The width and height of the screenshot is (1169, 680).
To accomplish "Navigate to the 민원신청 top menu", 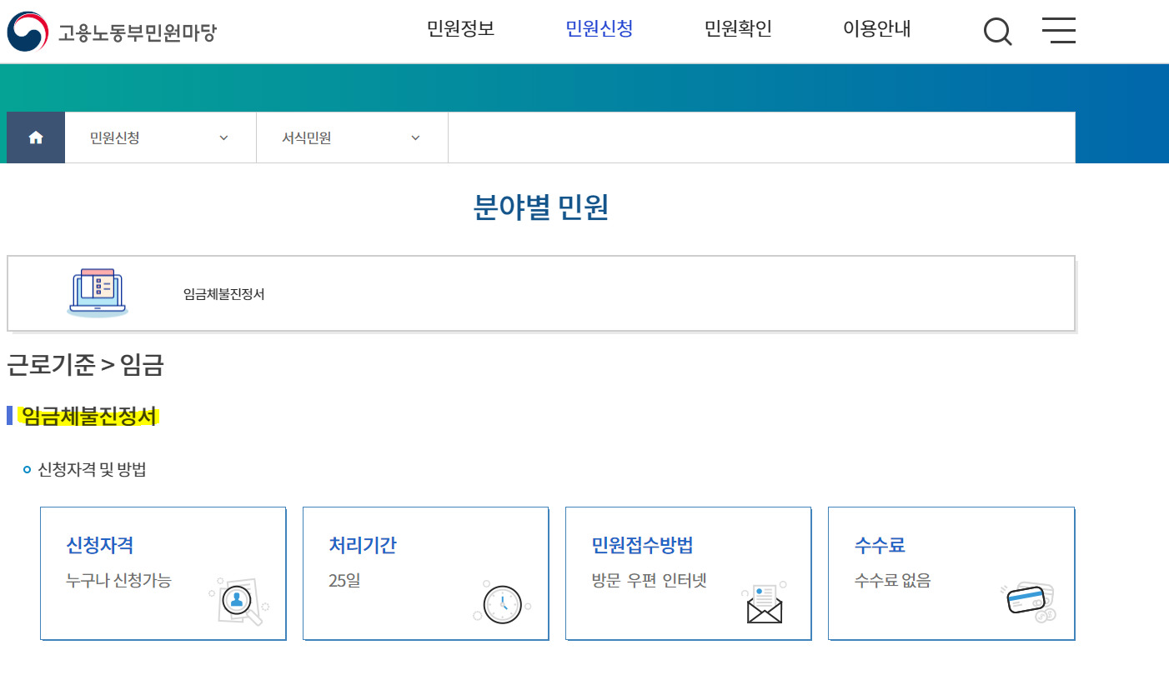I will point(599,27).
